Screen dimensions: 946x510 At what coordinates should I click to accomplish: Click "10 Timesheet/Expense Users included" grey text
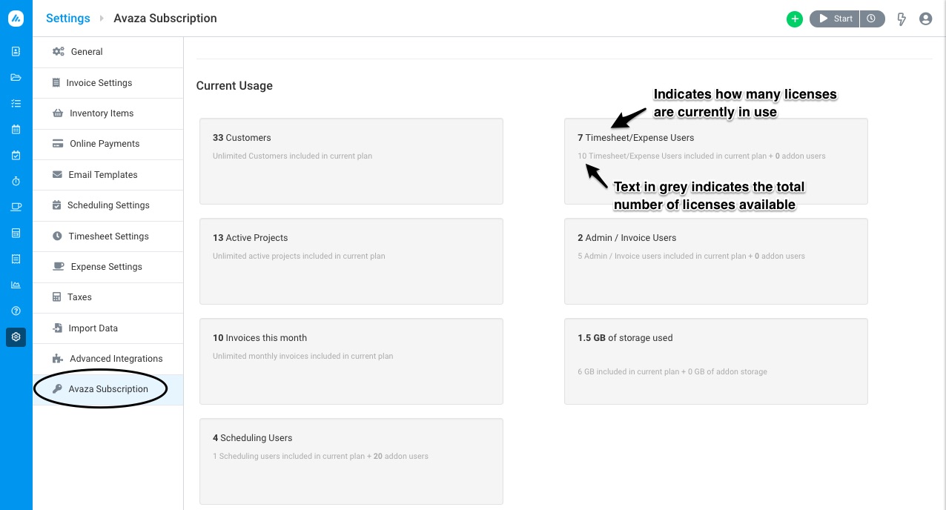[701, 156]
